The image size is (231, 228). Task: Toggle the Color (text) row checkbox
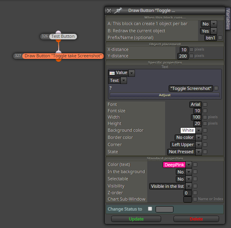point(195,164)
